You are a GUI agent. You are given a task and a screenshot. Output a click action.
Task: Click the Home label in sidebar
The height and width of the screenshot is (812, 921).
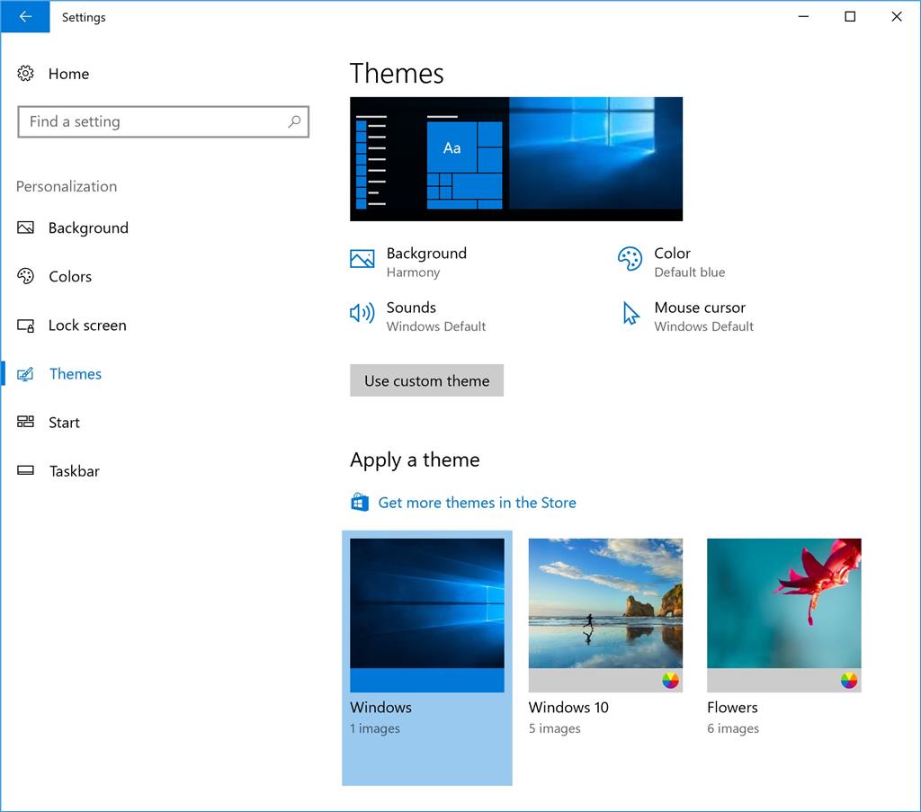pyautogui.click(x=68, y=74)
